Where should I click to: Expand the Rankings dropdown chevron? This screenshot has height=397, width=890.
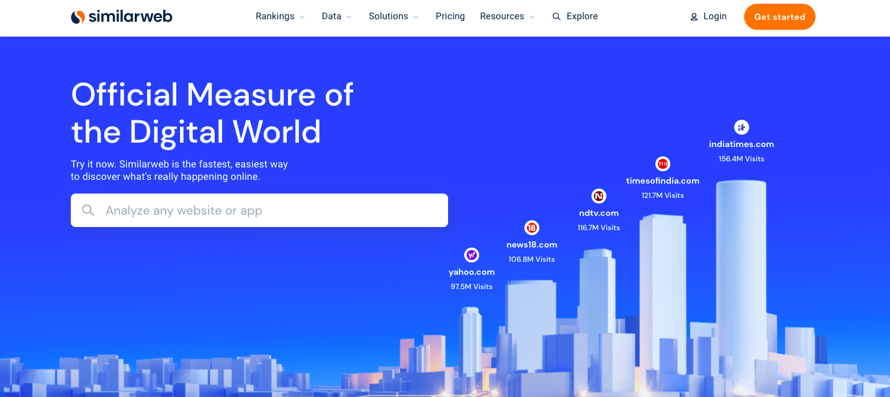pyautogui.click(x=302, y=17)
